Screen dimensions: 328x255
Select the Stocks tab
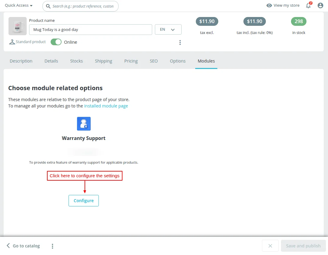point(76,61)
